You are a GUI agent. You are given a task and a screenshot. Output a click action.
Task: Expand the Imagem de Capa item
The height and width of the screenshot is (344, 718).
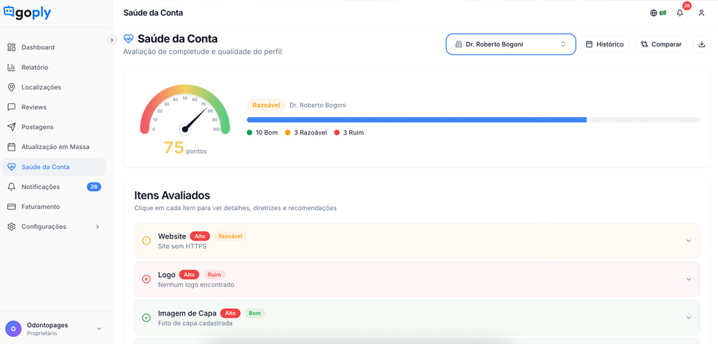pos(688,318)
